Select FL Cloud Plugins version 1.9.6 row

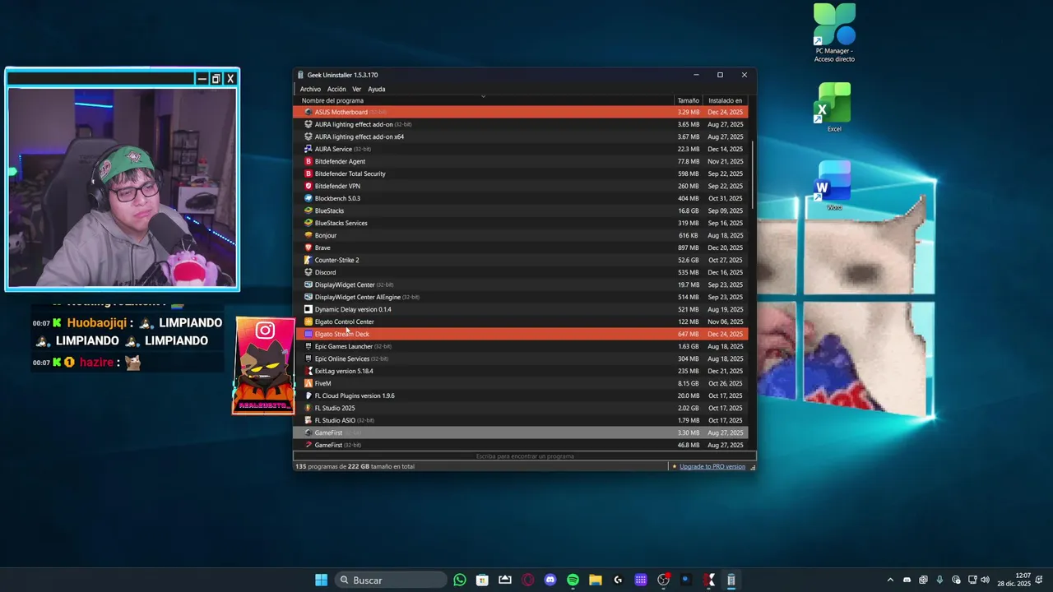[521, 395]
